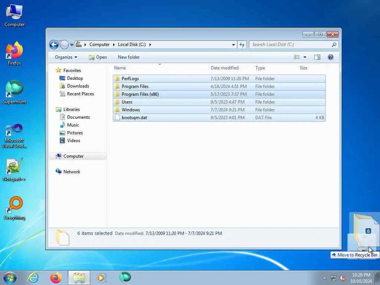The image size is (380, 285).
Task: Click the Refresh button next to address bar
Action: (x=242, y=45)
